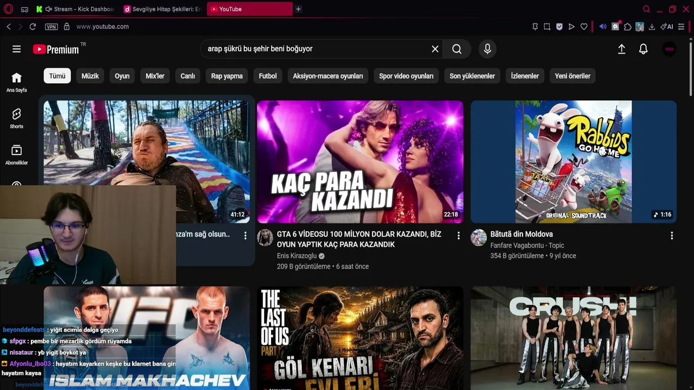Open the CRUSH dance video thumbnail

pos(574,338)
